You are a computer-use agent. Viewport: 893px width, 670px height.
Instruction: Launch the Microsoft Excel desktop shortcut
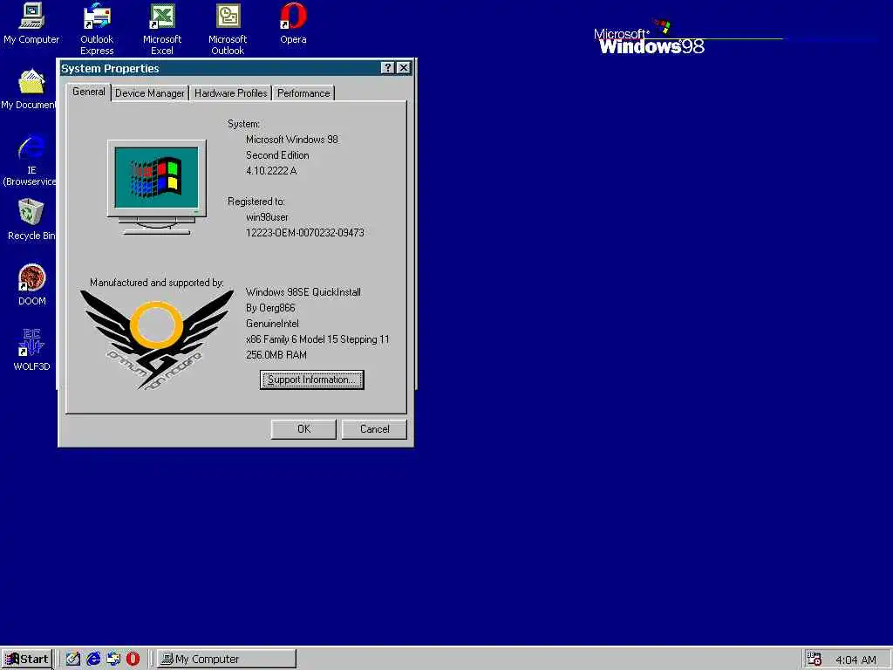[x=162, y=29]
